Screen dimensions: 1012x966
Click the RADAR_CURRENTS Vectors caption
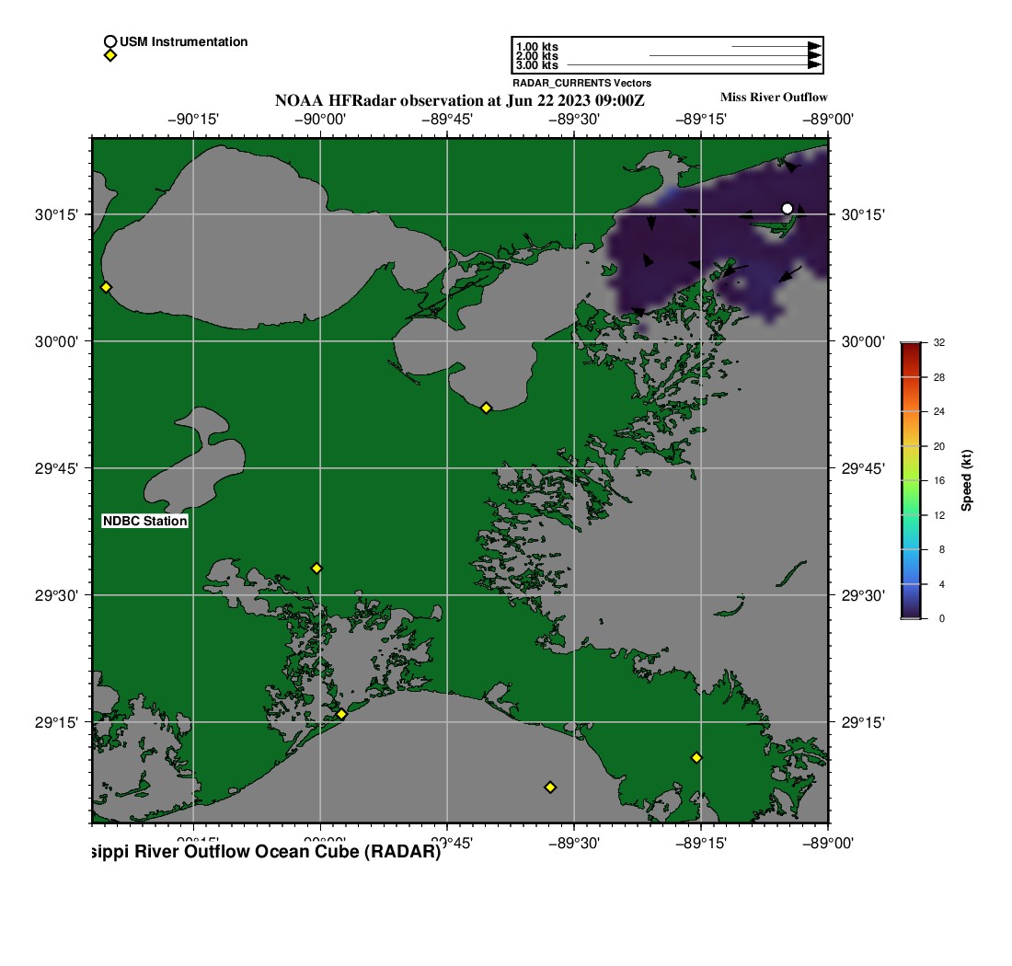[x=581, y=83]
